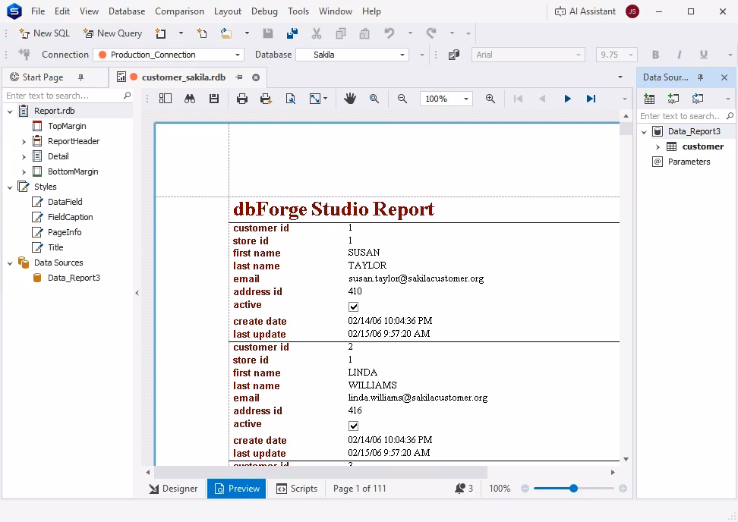Click the Page Setup magnifier-page icon
Viewport: 738px width, 522px height.
point(291,99)
